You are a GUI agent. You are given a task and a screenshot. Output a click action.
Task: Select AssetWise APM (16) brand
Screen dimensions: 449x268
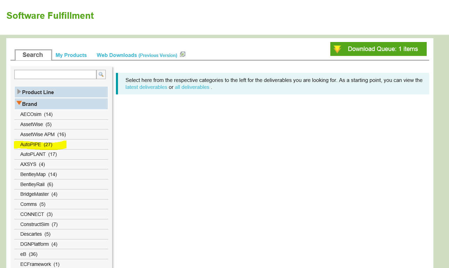click(x=43, y=134)
